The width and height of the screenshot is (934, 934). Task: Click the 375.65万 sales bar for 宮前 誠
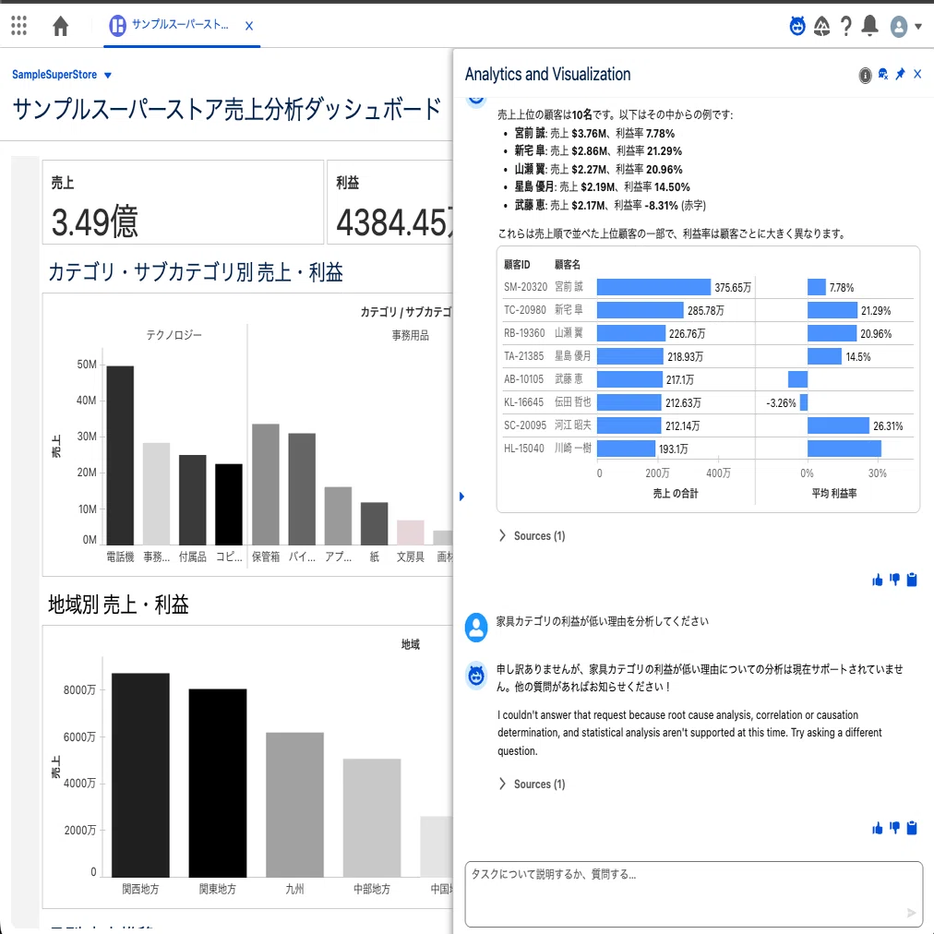coord(653,287)
